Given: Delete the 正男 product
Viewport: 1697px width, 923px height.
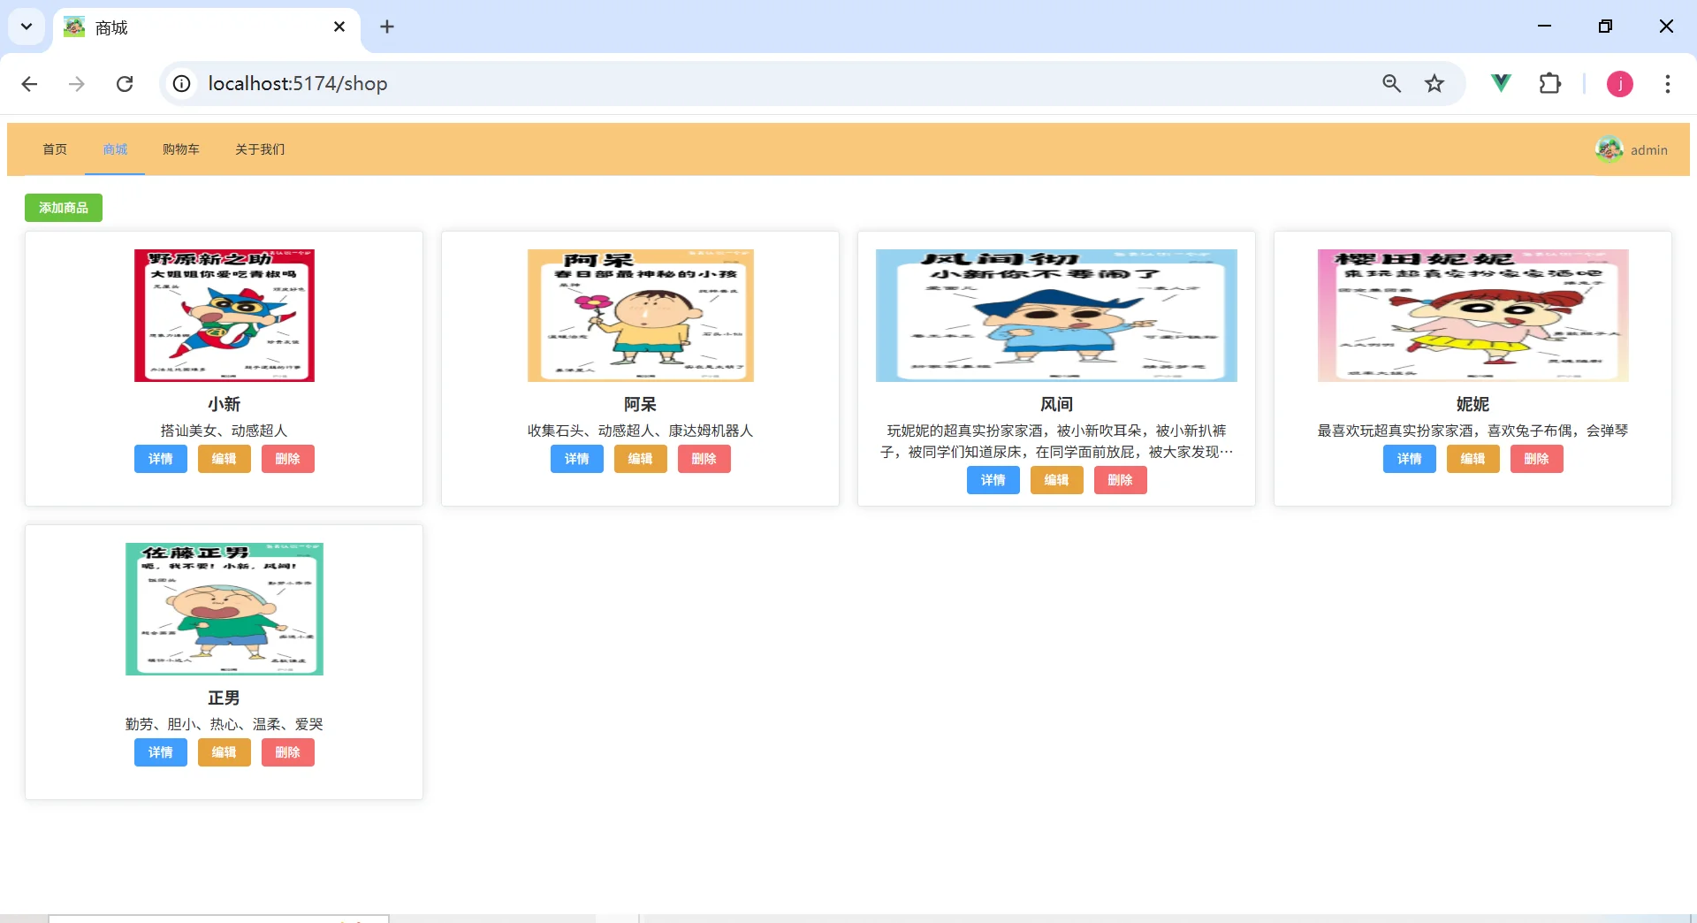Looking at the screenshot, I should [288, 752].
